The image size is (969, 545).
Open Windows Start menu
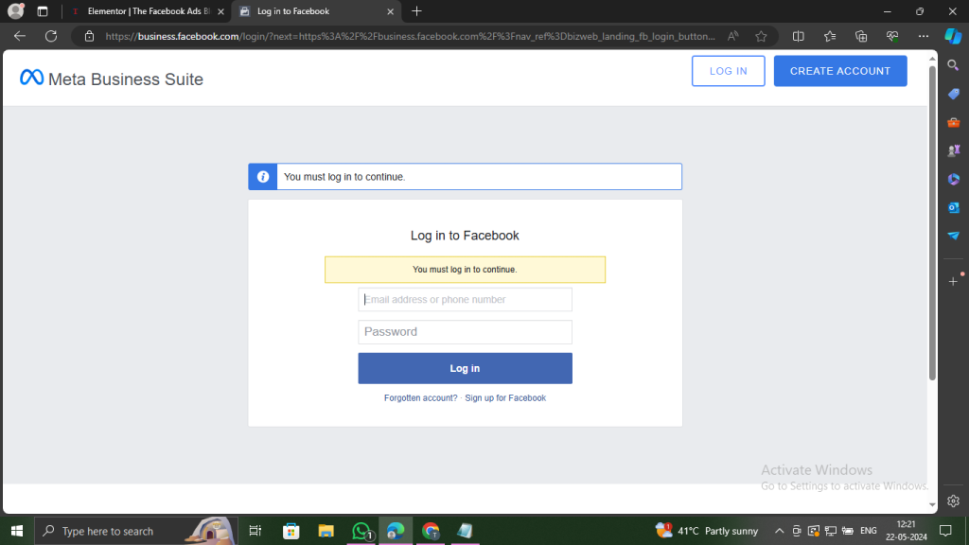click(17, 531)
